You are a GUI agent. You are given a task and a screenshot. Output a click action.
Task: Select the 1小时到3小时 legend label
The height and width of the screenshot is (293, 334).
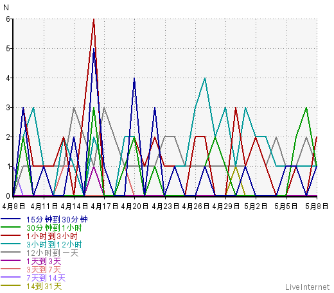pyautogui.click(x=52, y=236)
